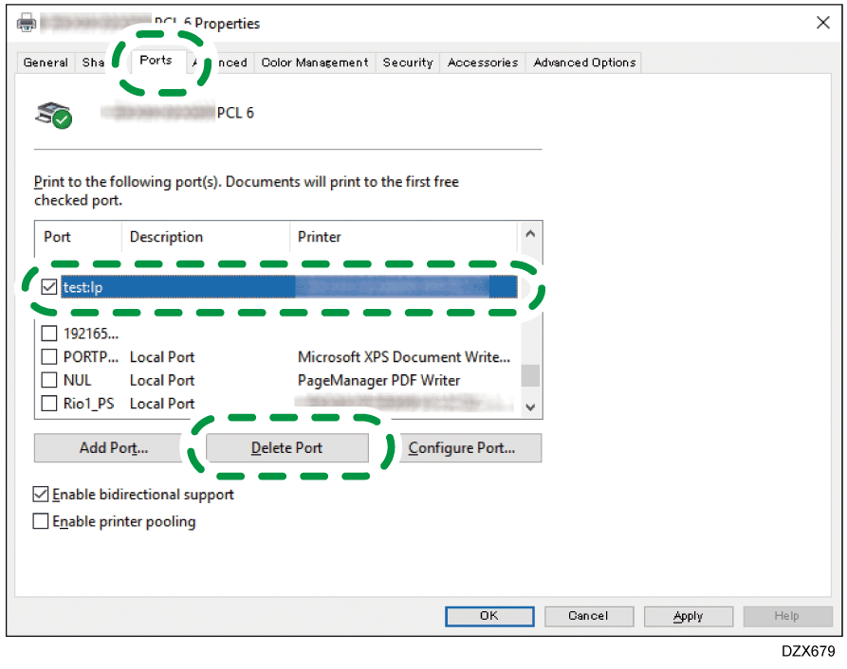Switch to the General tab
This screenshot has height=669, width=847.
46,63
